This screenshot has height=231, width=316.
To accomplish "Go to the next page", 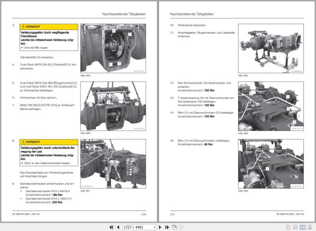I will click(160, 227).
